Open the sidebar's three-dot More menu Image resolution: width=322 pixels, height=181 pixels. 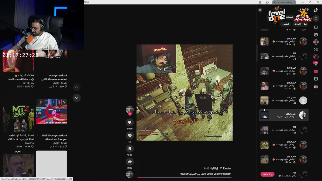316,93
